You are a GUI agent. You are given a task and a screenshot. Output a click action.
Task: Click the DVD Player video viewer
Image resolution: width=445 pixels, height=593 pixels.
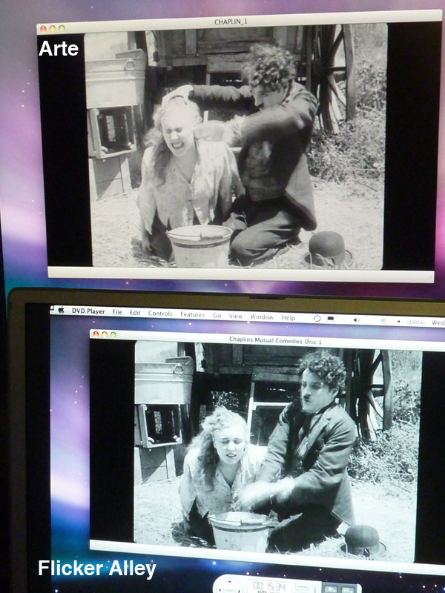[x=278, y=451]
